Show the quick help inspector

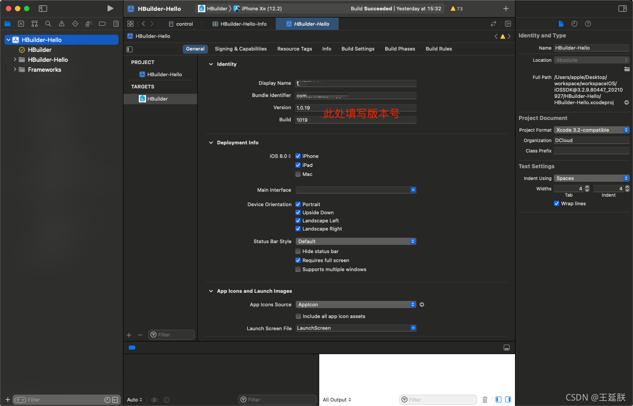pos(588,24)
